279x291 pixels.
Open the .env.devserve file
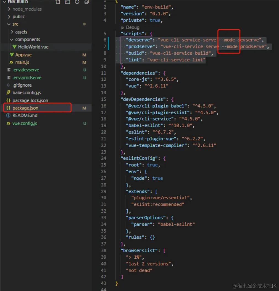click(26, 70)
